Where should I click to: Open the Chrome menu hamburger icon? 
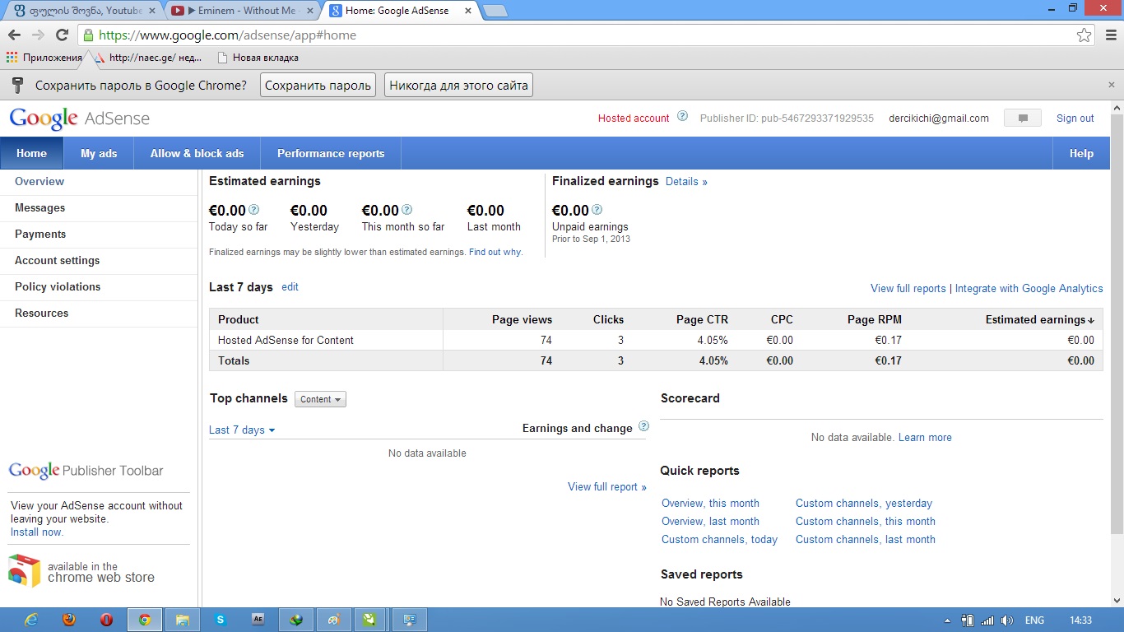pyautogui.click(x=1109, y=35)
